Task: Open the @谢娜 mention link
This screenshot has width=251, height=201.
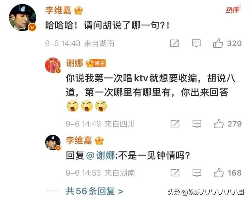Action: [100, 155]
